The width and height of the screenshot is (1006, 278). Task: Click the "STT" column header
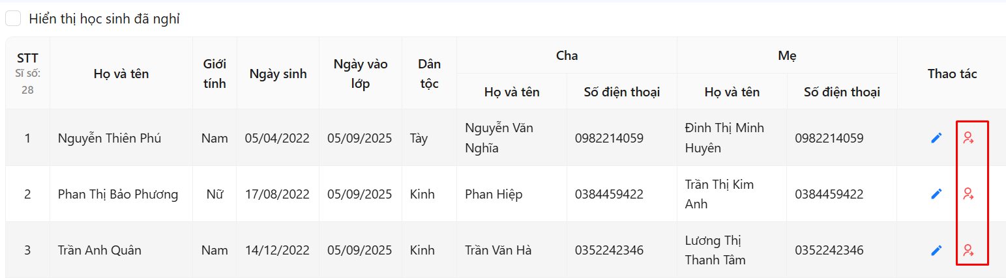[27, 59]
